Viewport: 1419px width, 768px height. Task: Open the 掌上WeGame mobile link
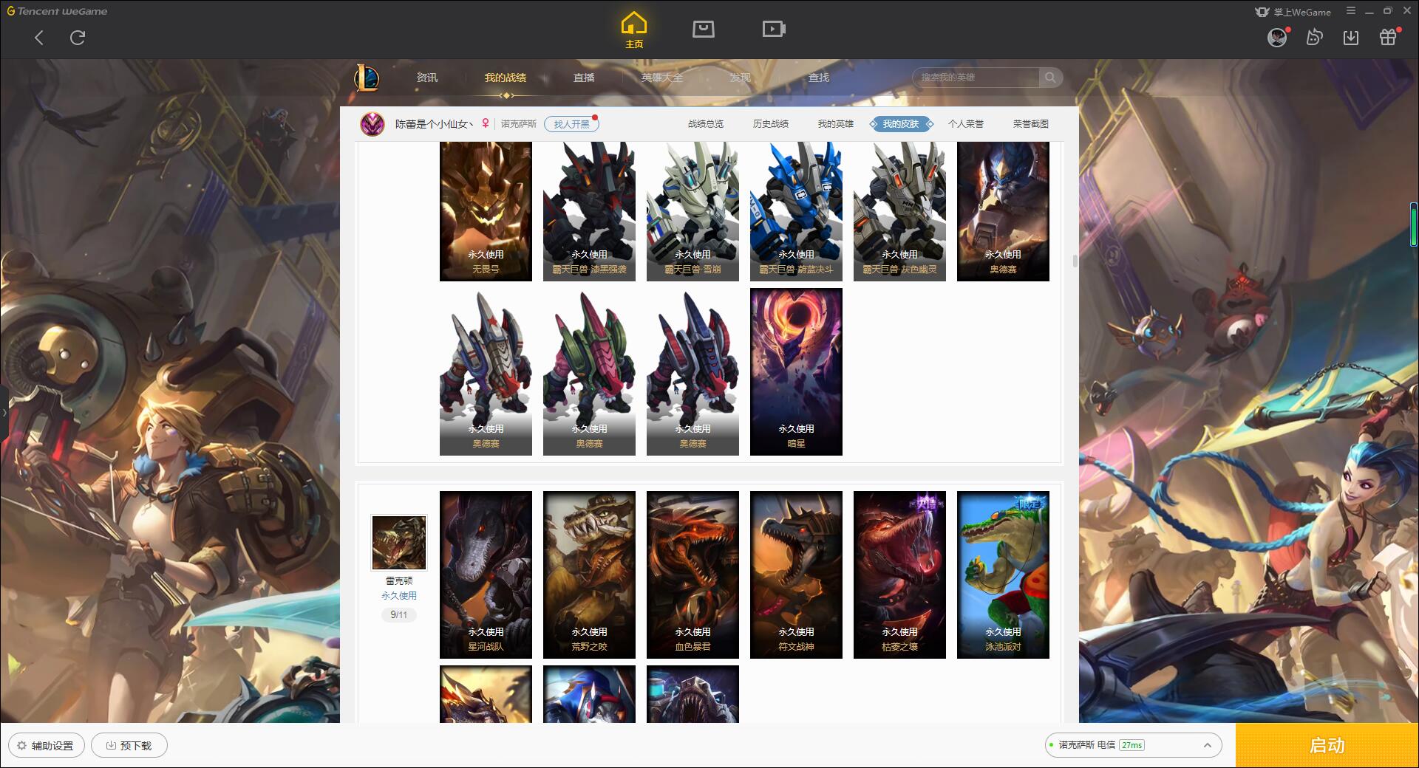(x=1293, y=12)
